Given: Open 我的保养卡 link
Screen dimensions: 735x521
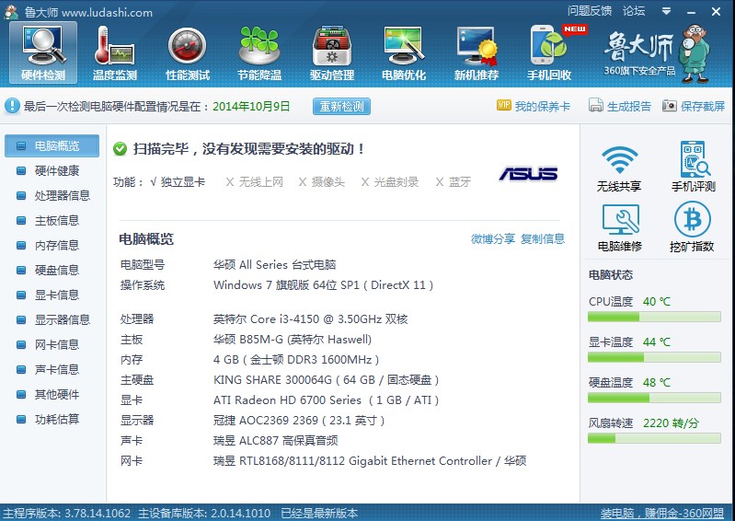Looking at the screenshot, I should (543, 107).
